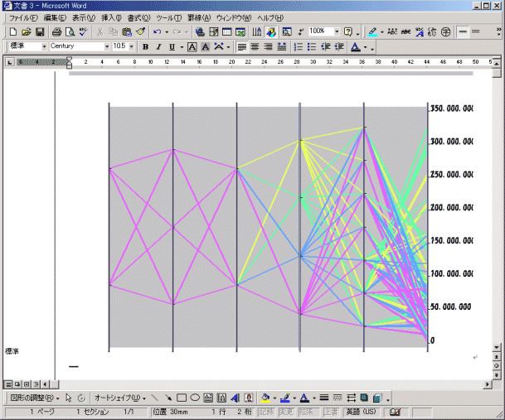Set text columns layout
Image resolution: width=505 pixels, height=420 pixels.
(257, 31)
